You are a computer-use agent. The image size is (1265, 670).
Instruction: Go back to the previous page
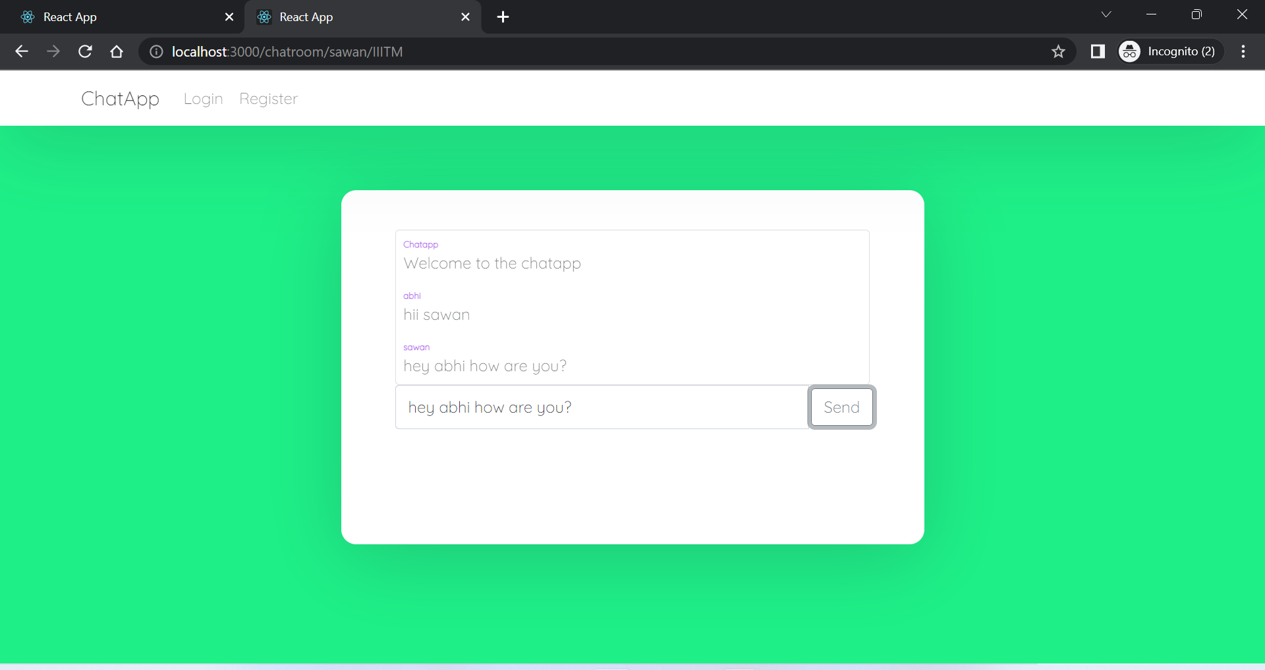click(21, 51)
